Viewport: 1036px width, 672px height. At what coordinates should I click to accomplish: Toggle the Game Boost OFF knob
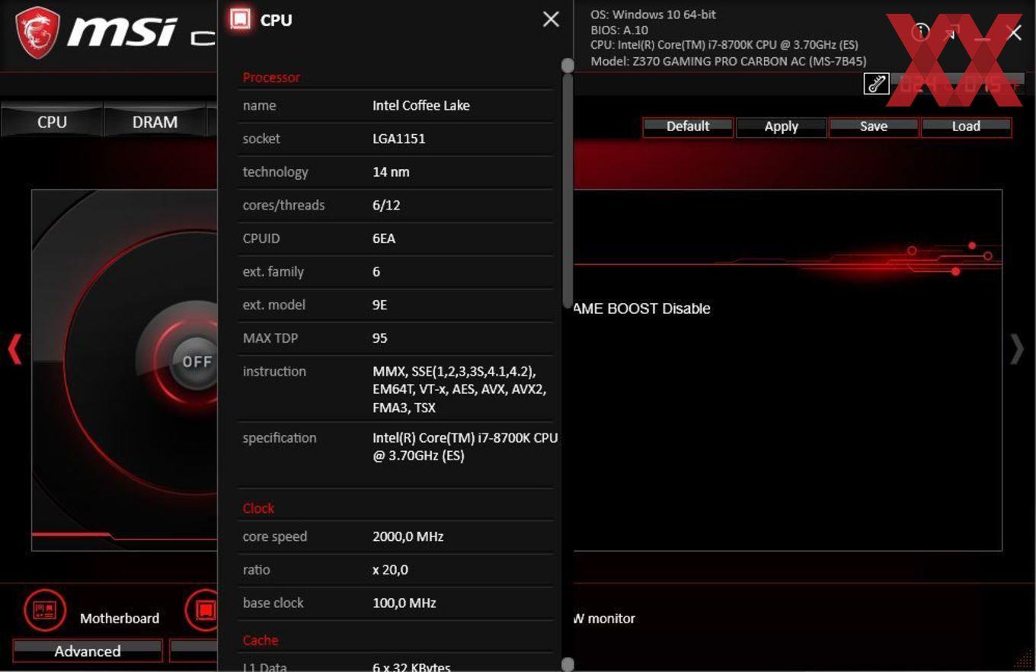pos(196,361)
